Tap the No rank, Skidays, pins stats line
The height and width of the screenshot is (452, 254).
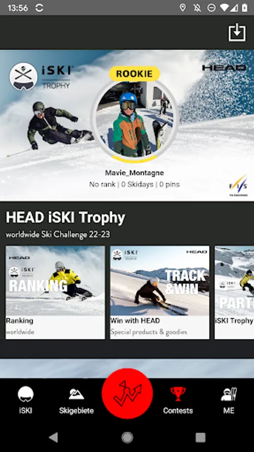coord(135,184)
